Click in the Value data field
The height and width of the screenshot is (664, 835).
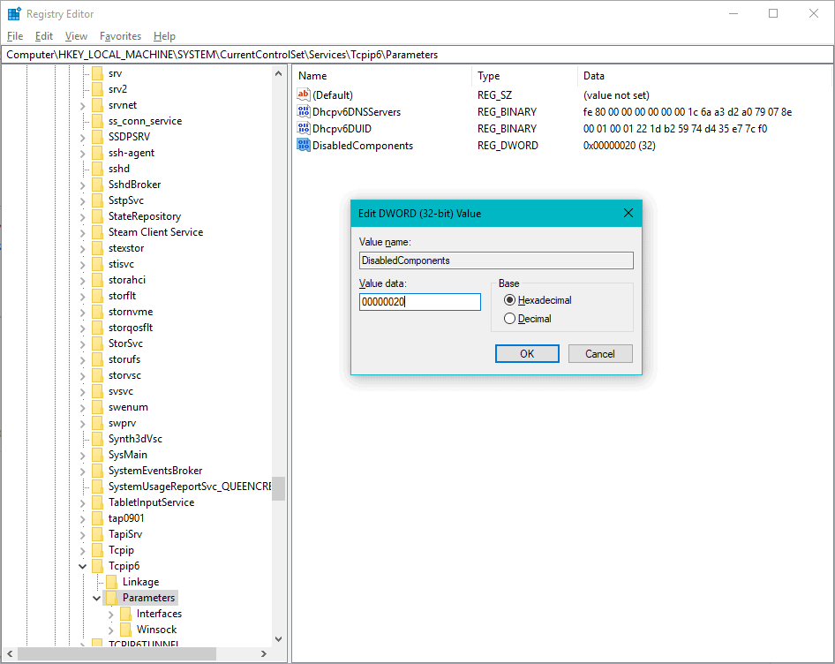pos(419,302)
